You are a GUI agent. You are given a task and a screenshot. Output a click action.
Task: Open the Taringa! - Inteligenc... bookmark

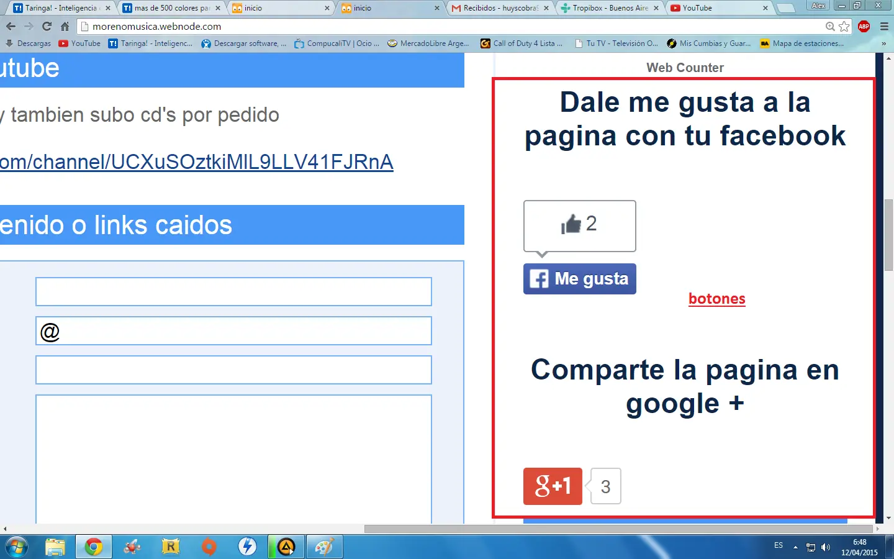150,43
